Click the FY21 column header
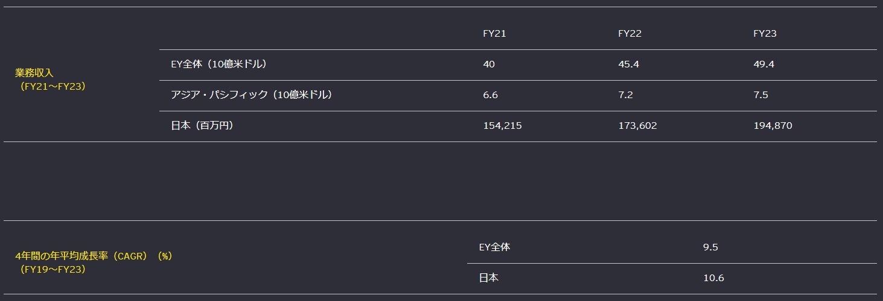 494,34
